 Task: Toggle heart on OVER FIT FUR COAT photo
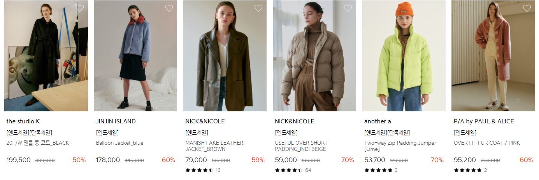click(527, 8)
